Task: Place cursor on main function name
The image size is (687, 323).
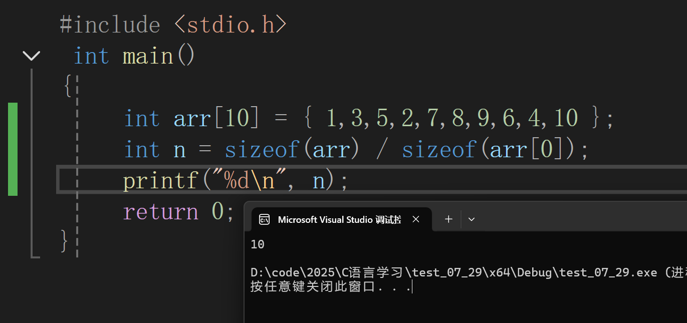Action: 148,56
